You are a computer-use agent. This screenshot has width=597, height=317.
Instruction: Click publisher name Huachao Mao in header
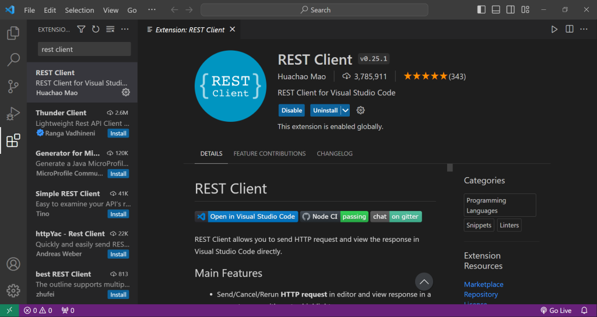[301, 76]
